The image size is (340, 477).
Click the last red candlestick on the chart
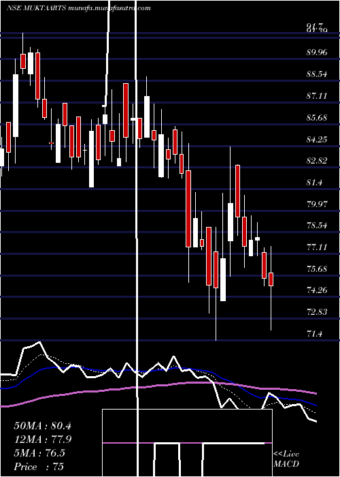point(271,279)
